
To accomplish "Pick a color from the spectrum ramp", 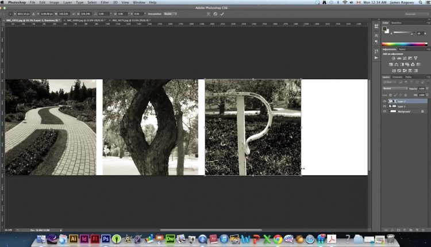I will (405, 44).
